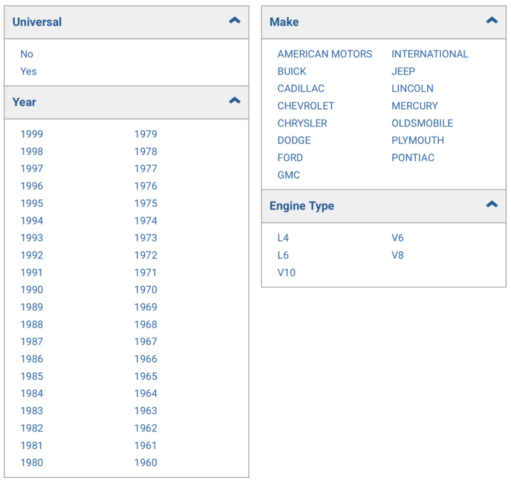This screenshot has width=511, height=482.
Task: Select AMERICAN MOTORS make
Action: [x=324, y=54]
